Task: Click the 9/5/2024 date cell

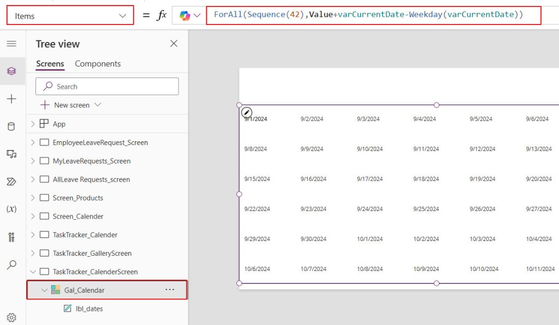Action: (x=481, y=119)
